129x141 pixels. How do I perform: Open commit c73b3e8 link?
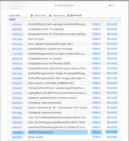(17, 108)
